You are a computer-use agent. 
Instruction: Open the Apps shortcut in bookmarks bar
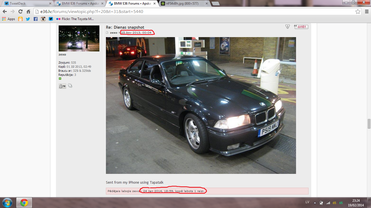click(x=9, y=19)
